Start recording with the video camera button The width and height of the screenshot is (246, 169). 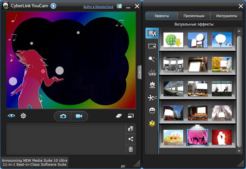[x=79, y=116]
